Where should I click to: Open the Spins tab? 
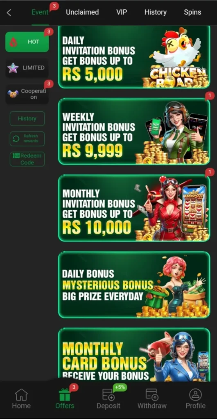(192, 12)
